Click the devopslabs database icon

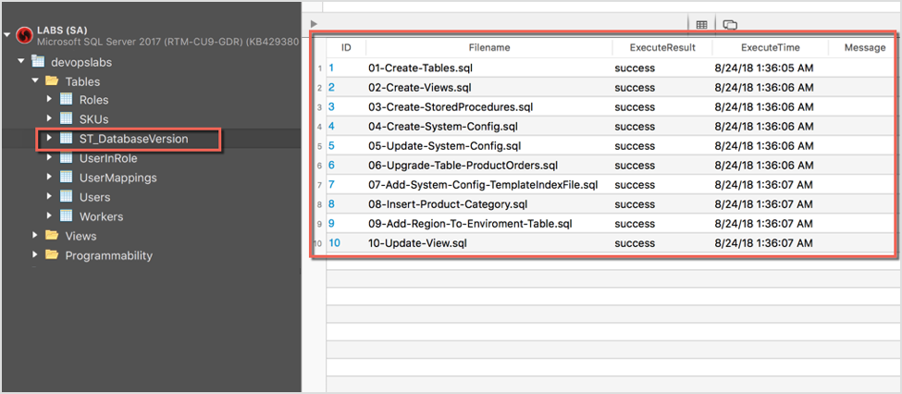[x=38, y=61]
